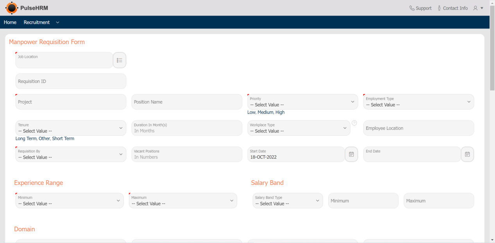Open the Start Date calendar picker
Screen dimensions: 495x243
click(x=351, y=154)
